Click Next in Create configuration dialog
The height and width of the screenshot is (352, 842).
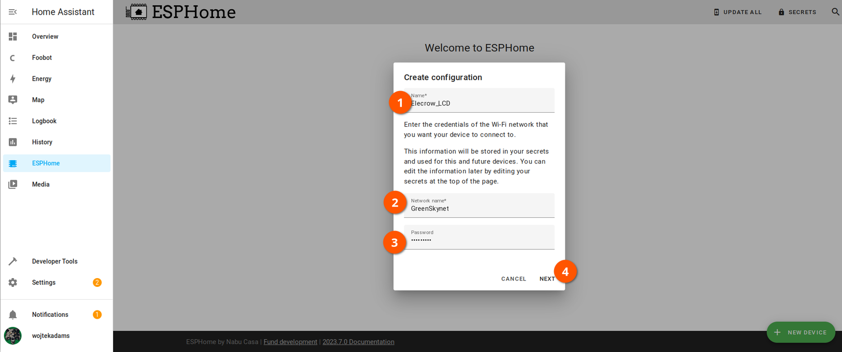pos(547,279)
